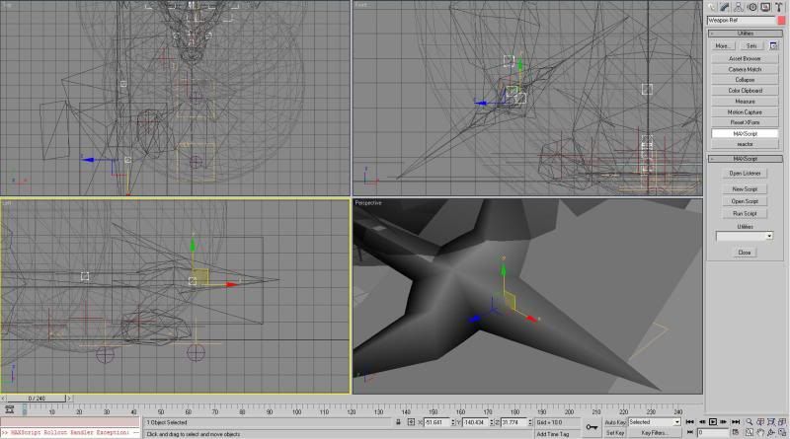Click the X coordinate spinner arrows
The height and width of the screenshot is (439, 790).
(452, 422)
